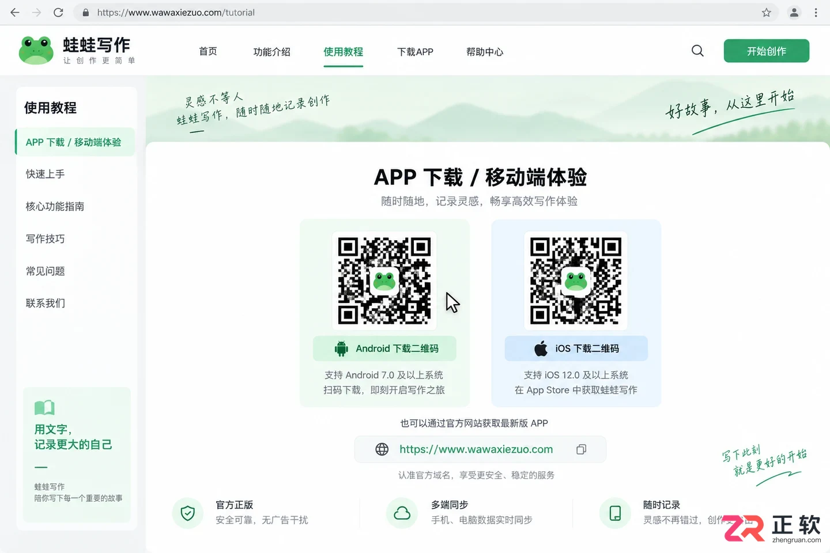Click the Android QR code image

coord(384,281)
